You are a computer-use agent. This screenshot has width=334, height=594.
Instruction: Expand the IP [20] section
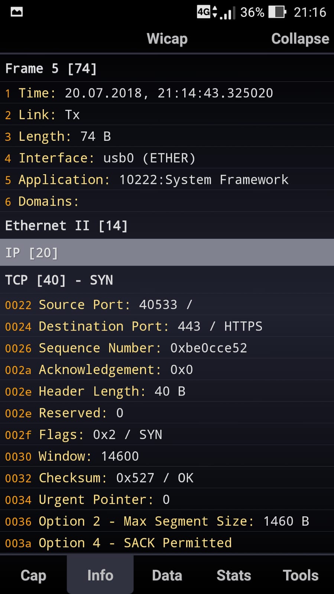pyautogui.click(x=167, y=253)
